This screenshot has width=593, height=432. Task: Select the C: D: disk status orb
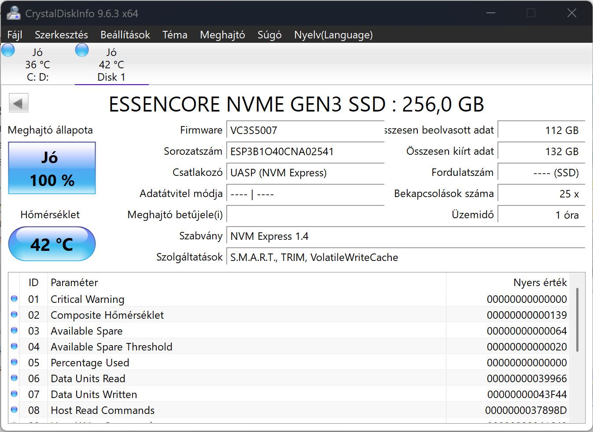tap(8, 50)
